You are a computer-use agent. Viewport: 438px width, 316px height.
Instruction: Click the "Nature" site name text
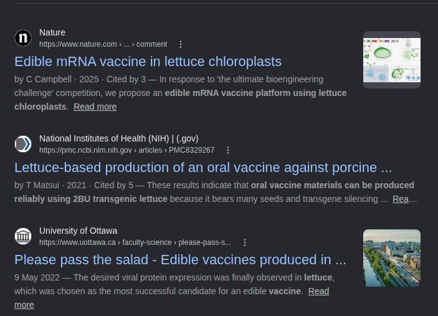[x=52, y=32]
